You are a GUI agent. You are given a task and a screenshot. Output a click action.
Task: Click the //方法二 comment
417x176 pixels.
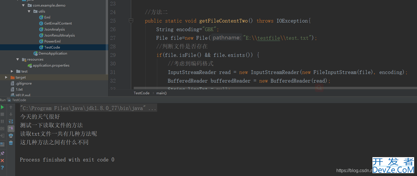click(x=156, y=12)
